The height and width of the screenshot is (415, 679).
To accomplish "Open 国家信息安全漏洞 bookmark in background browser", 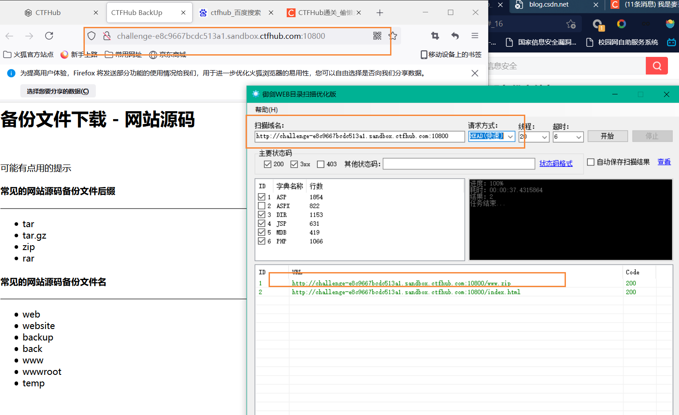I will [542, 42].
